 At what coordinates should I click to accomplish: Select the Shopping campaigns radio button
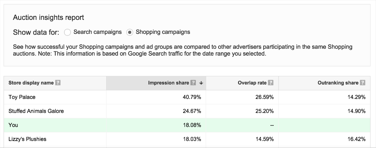click(130, 32)
